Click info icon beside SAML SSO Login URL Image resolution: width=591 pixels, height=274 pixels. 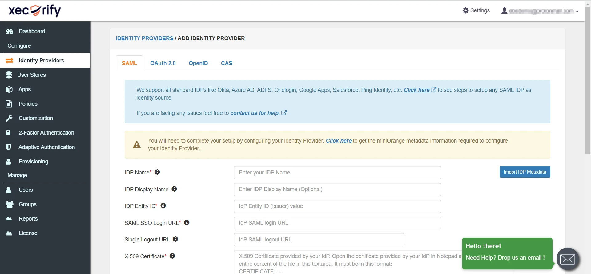[187, 223]
